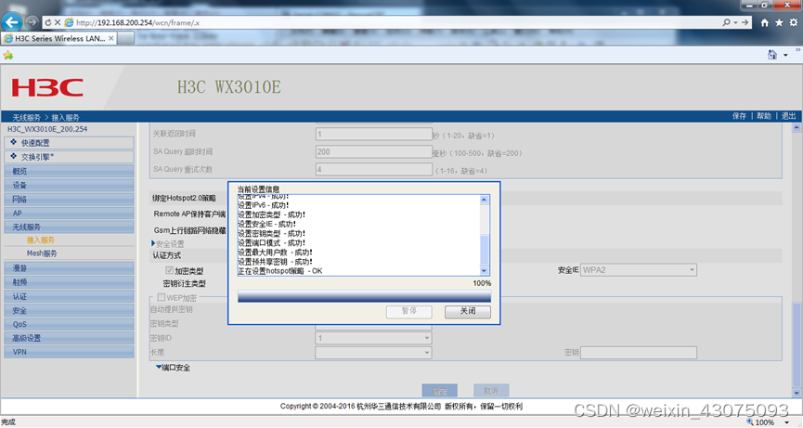
Task: Click the SA Query 重试次数 field
Action: [x=374, y=169]
